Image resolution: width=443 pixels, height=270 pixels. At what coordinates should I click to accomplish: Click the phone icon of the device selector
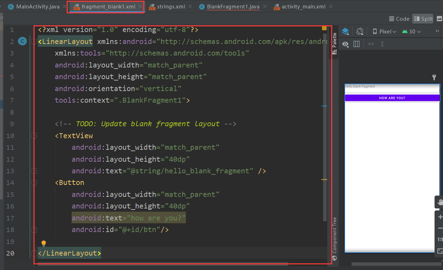click(375, 32)
